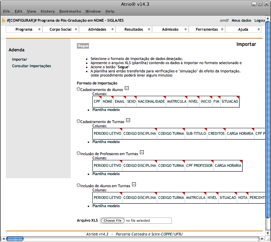Click the plus icon beside Atividades
Viewport: 271px width, 242px height.
pyautogui.click(x=112, y=29)
